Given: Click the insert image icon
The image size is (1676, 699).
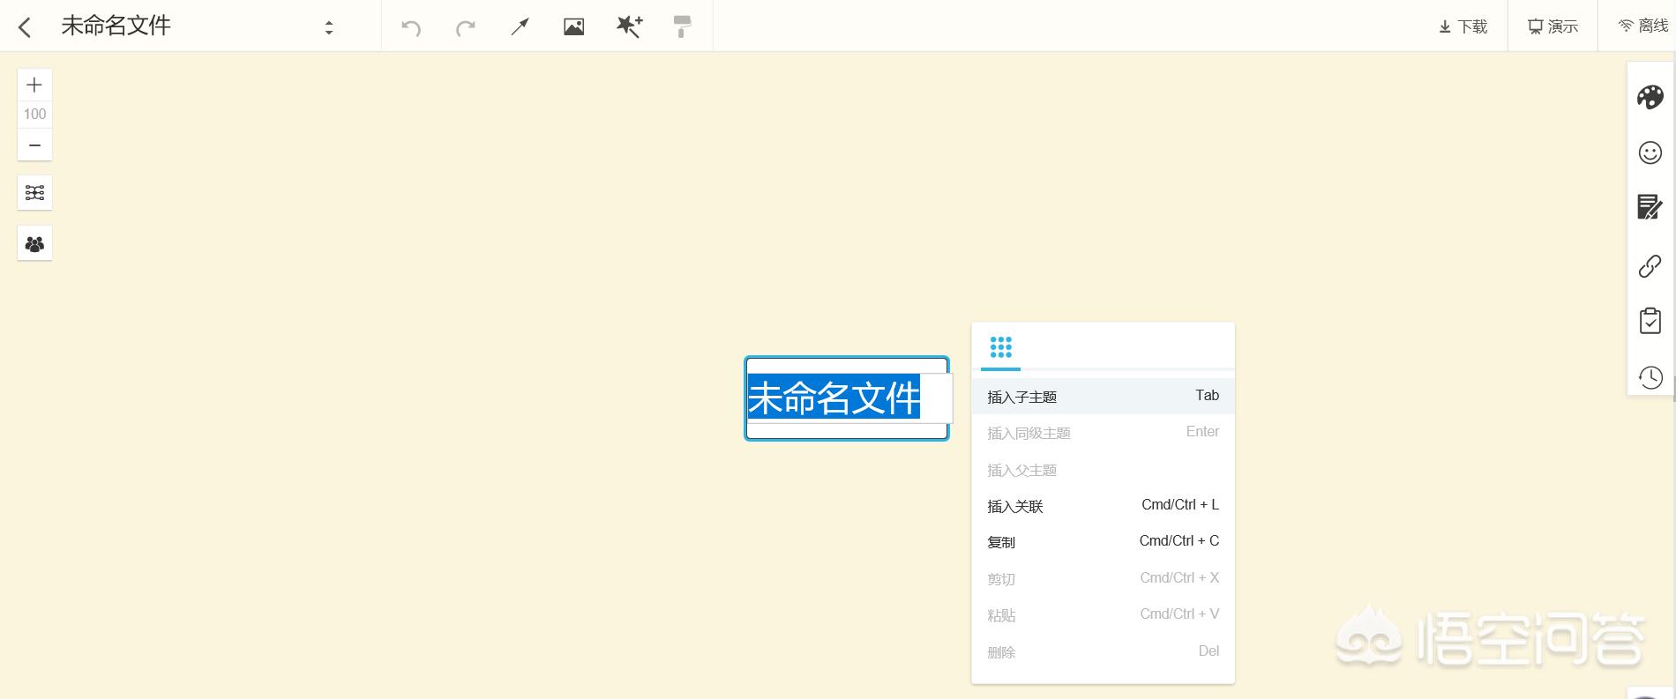Looking at the screenshot, I should pos(573,27).
